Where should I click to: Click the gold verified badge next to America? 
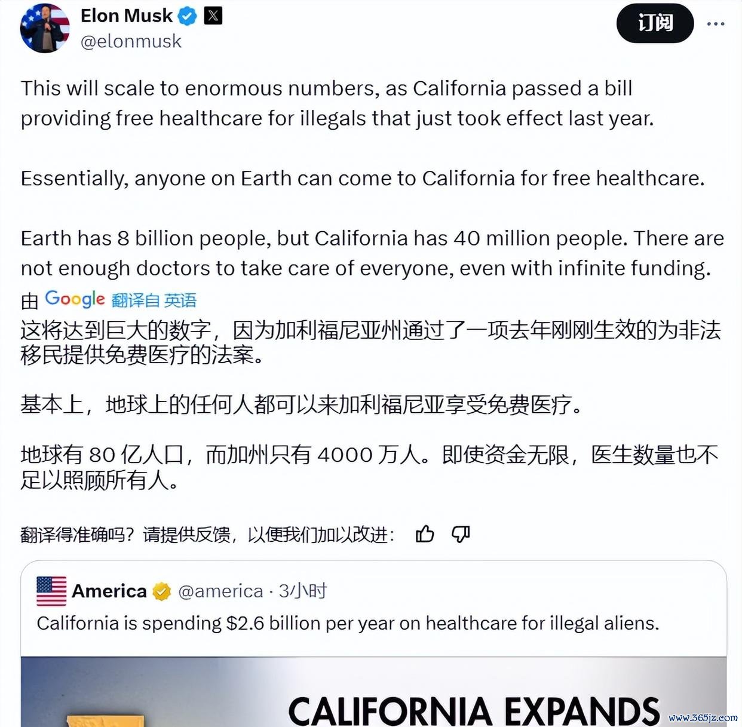coord(161,591)
